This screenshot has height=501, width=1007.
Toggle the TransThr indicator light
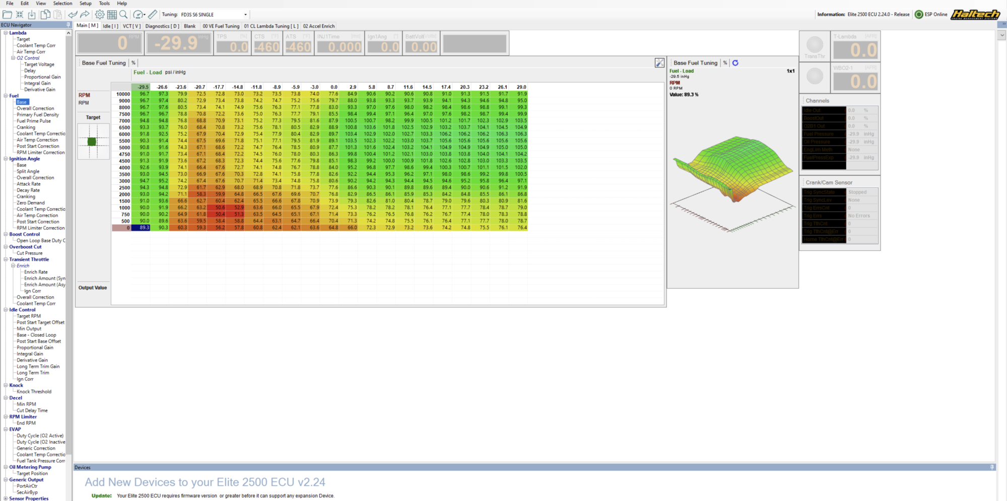815,44
